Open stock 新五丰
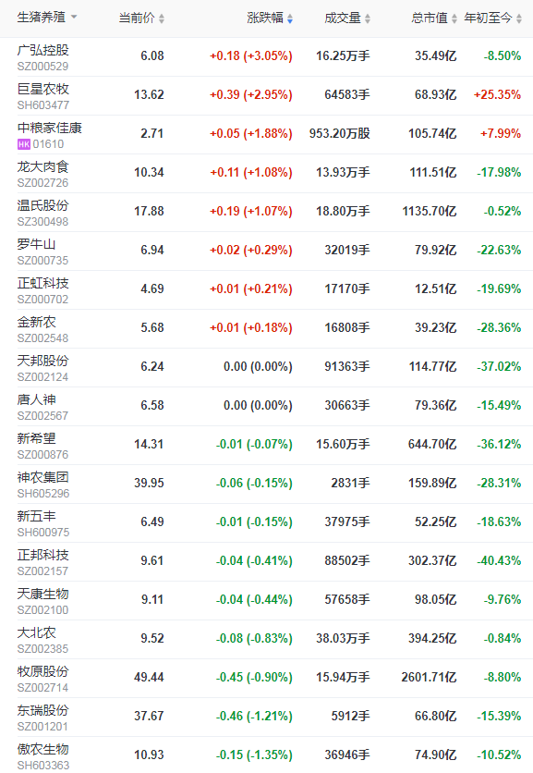This screenshot has width=533, height=773. tap(36, 517)
